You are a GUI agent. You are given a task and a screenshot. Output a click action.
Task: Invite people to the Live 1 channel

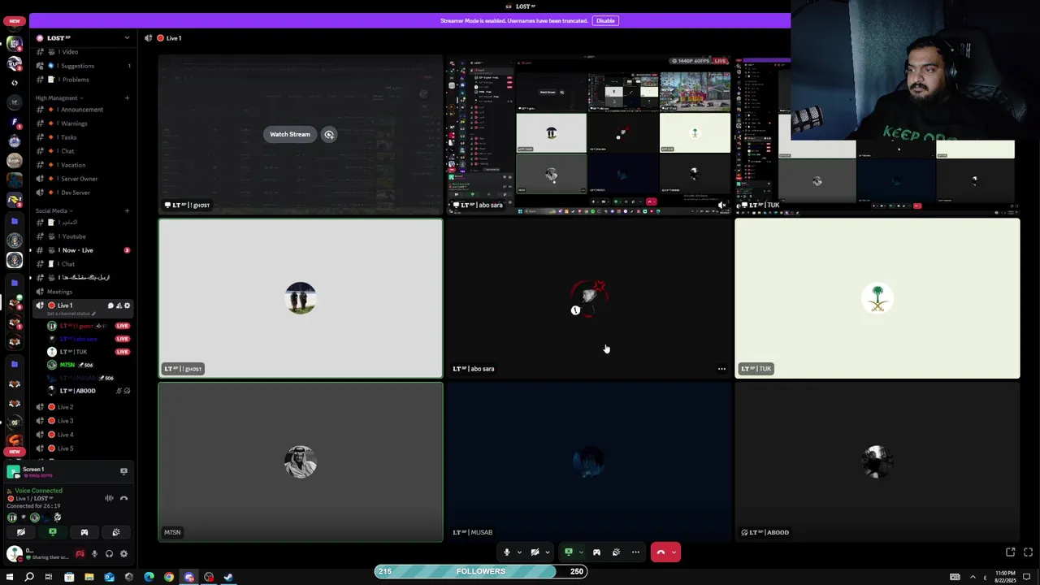pyautogui.click(x=119, y=305)
